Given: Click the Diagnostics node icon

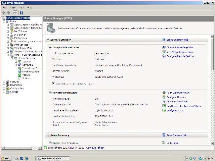Looking at the screenshot, I should pyautogui.click(x=8, y=85).
